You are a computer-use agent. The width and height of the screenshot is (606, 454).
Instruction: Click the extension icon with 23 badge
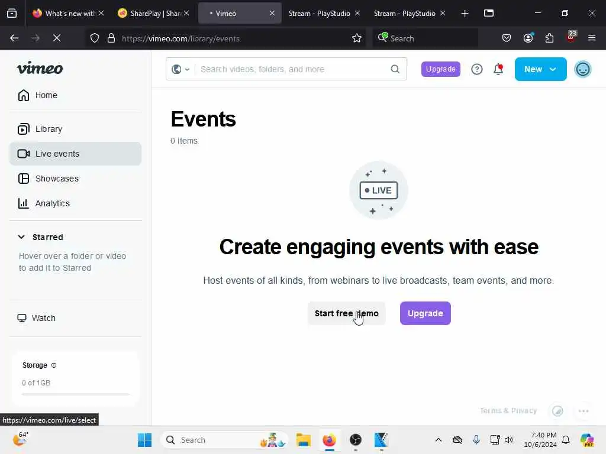571,37
